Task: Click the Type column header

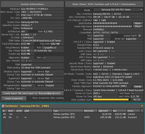Action: pos(68,111)
